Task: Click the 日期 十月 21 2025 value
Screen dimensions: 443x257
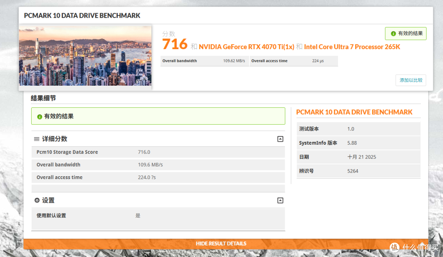Action: pos(362,157)
